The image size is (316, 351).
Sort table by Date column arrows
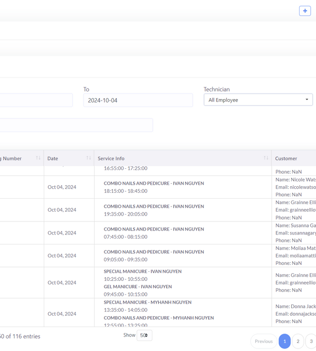click(x=89, y=158)
